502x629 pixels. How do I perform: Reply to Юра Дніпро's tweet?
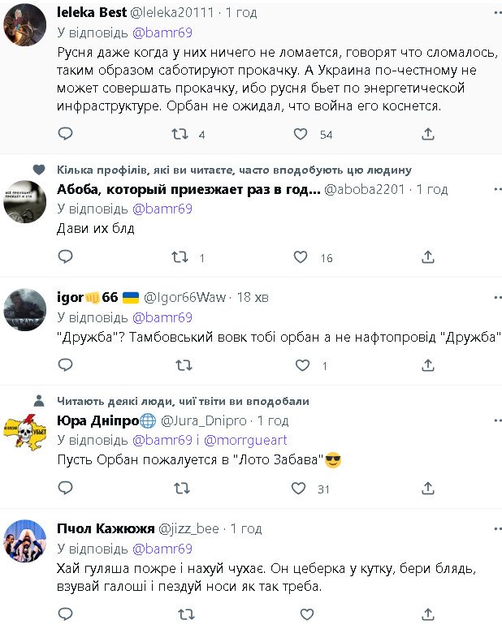point(66,489)
